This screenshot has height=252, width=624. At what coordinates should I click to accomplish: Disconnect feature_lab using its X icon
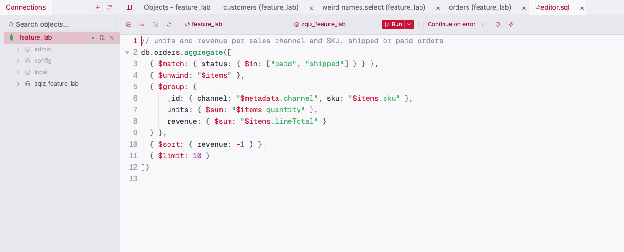(x=112, y=38)
